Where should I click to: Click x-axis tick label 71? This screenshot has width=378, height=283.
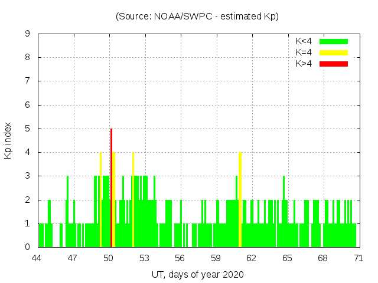tap(359, 258)
